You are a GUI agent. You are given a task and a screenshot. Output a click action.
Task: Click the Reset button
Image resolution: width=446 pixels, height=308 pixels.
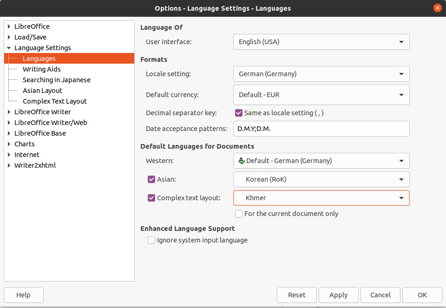tap(297, 295)
